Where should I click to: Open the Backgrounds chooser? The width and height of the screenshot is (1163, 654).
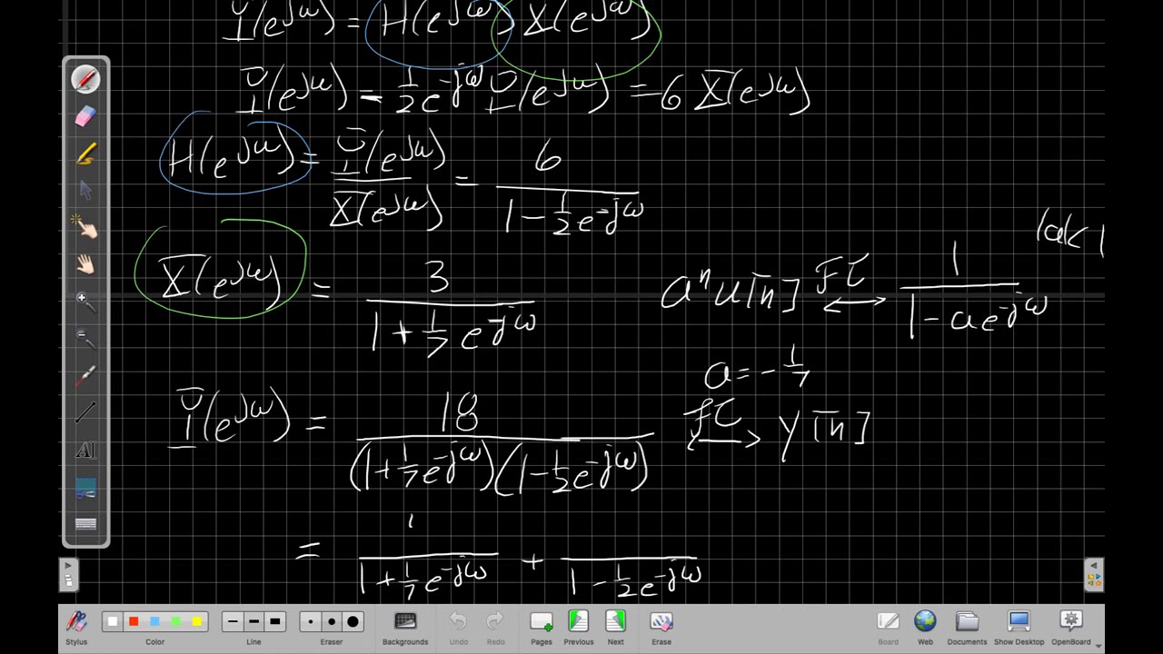click(405, 627)
